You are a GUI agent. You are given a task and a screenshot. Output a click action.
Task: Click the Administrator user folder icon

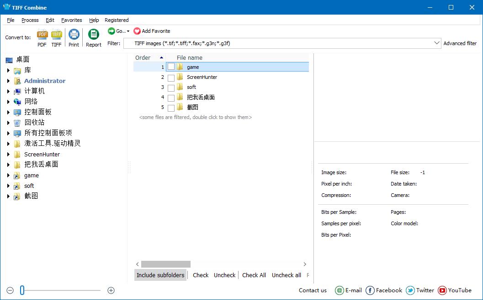(17, 81)
